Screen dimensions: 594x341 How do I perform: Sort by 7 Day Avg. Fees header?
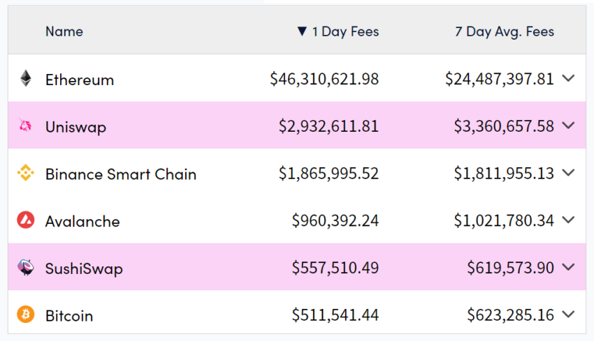505,31
